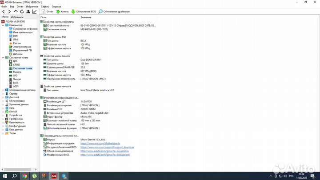The height and width of the screenshot is (180, 320).
Task: Switch to the Меню sidebar tab
Action: coord(5,17)
